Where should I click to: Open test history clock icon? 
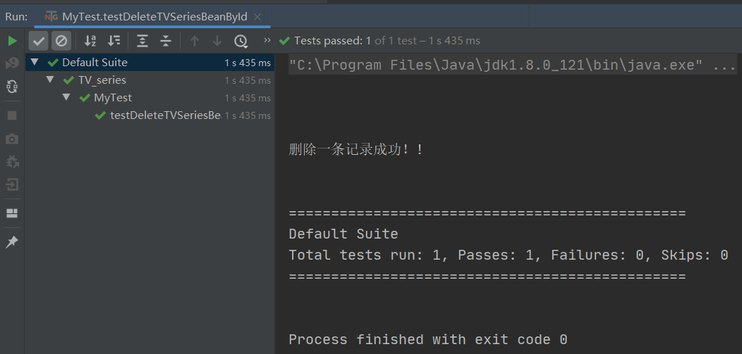pos(241,41)
